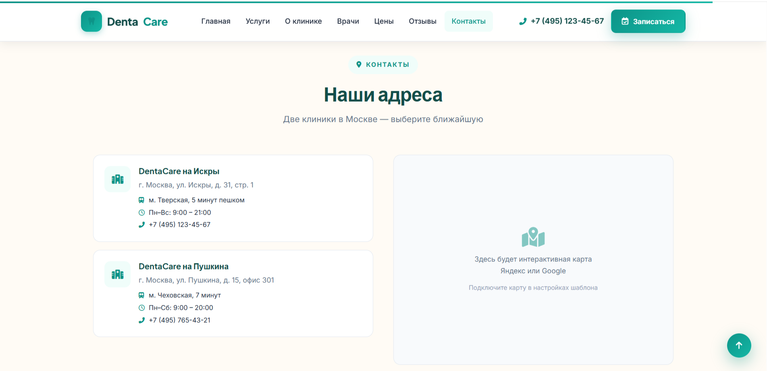Open the Главная menu item
This screenshot has height=371, width=767.
216,21
